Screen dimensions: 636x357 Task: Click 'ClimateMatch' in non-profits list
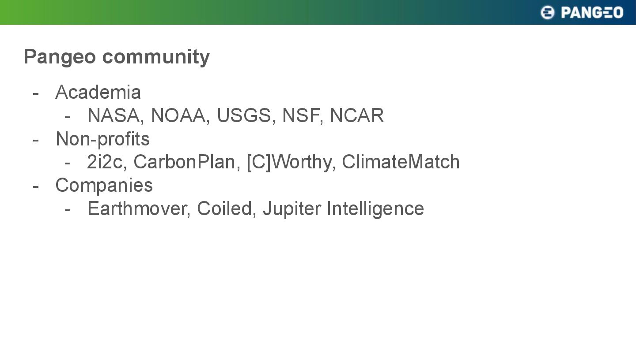pos(401,162)
